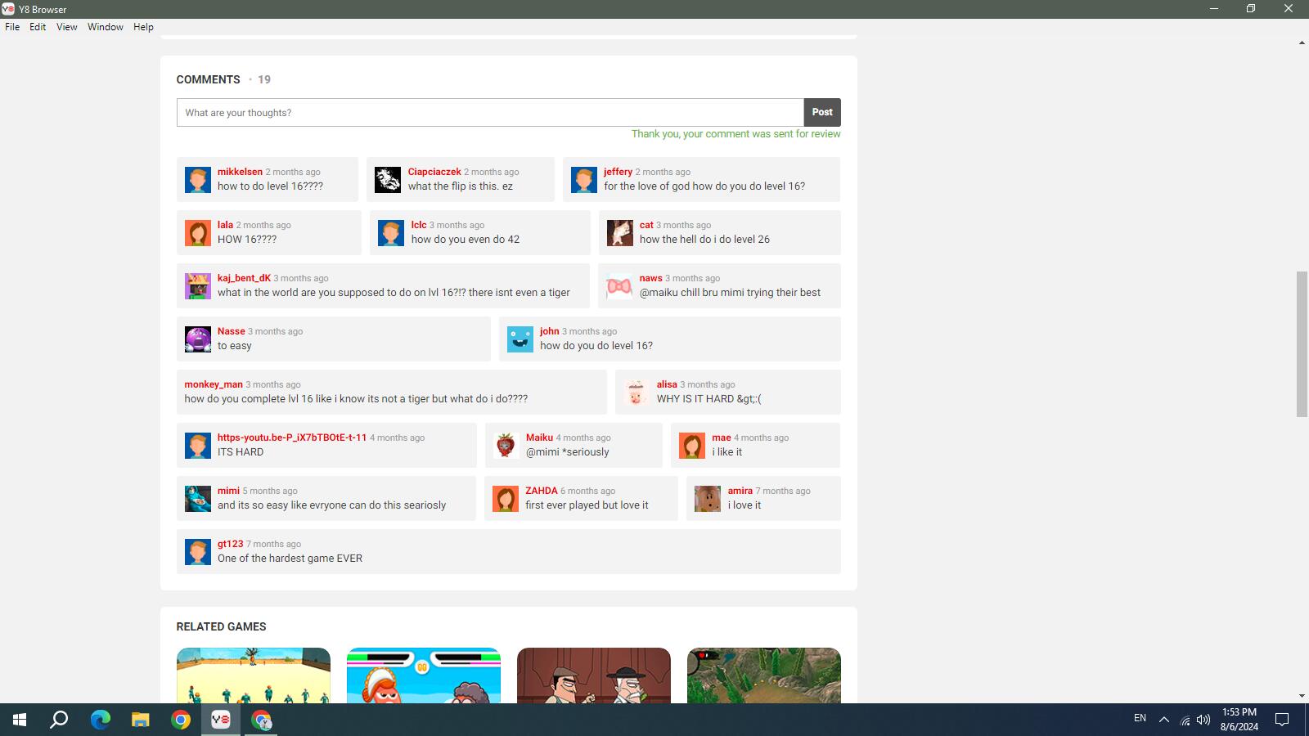
Task: Open the View menu
Action: pyautogui.click(x=66, y=27)
